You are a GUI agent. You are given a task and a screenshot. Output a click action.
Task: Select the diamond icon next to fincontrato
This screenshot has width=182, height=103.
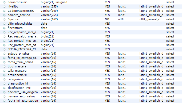(4, 28)
